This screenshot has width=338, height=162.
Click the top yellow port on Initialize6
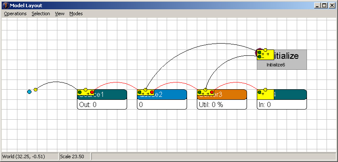click(x=265, y=50)
